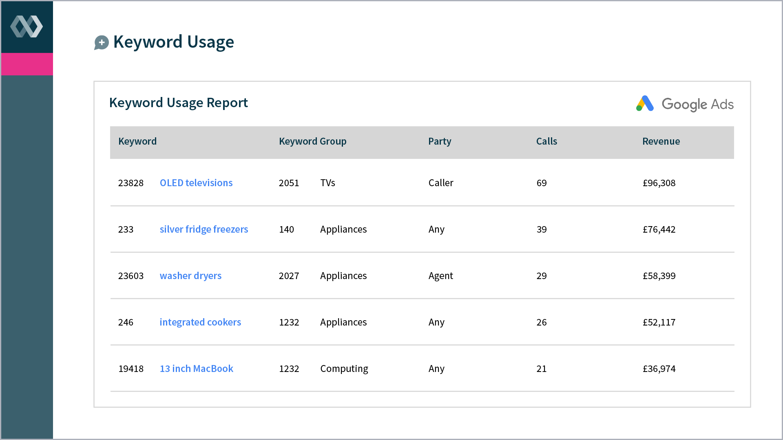Viewport: 783px width, 440px height.
Task: Click the speech bubble plus icon
Action: coord(102,42)
